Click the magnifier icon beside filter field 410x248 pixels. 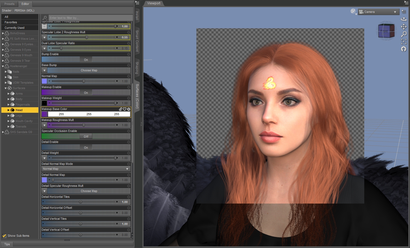45,18
